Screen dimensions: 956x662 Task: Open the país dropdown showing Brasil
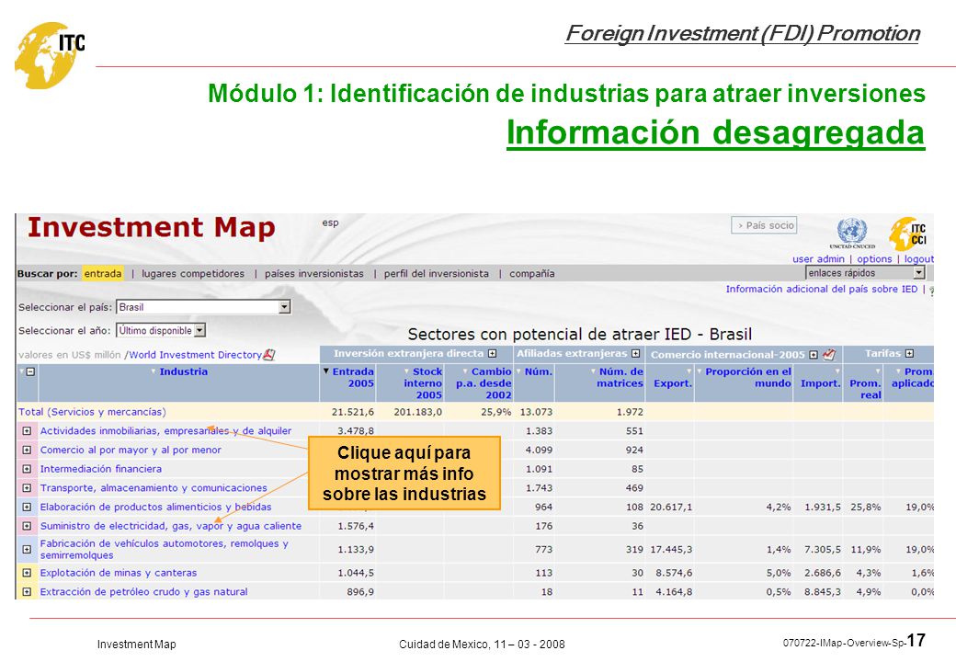point(204,307)
